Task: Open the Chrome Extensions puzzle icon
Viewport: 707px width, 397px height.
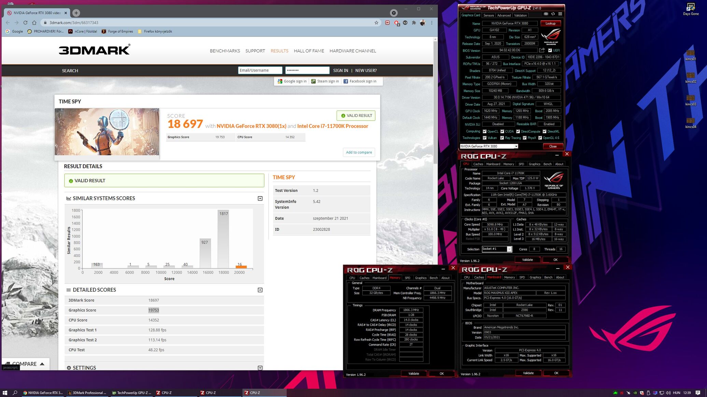Action: (414, 22)
